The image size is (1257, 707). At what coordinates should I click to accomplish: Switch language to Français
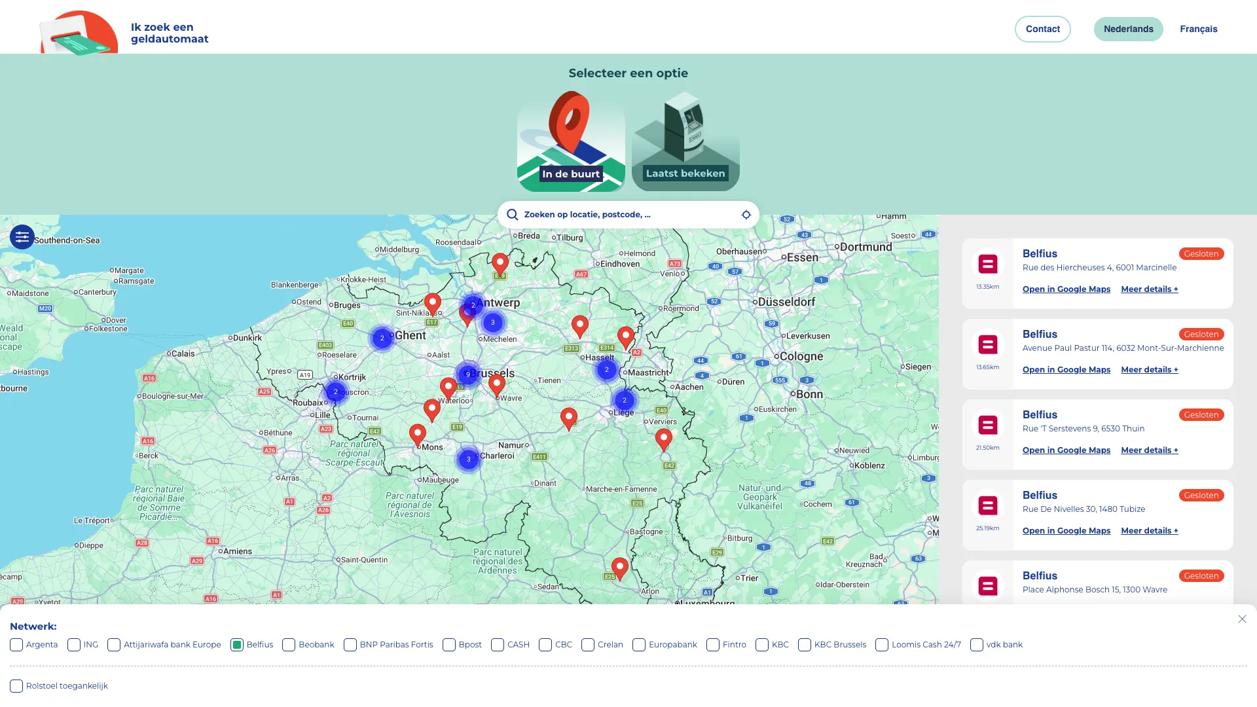coord(1198,29)
